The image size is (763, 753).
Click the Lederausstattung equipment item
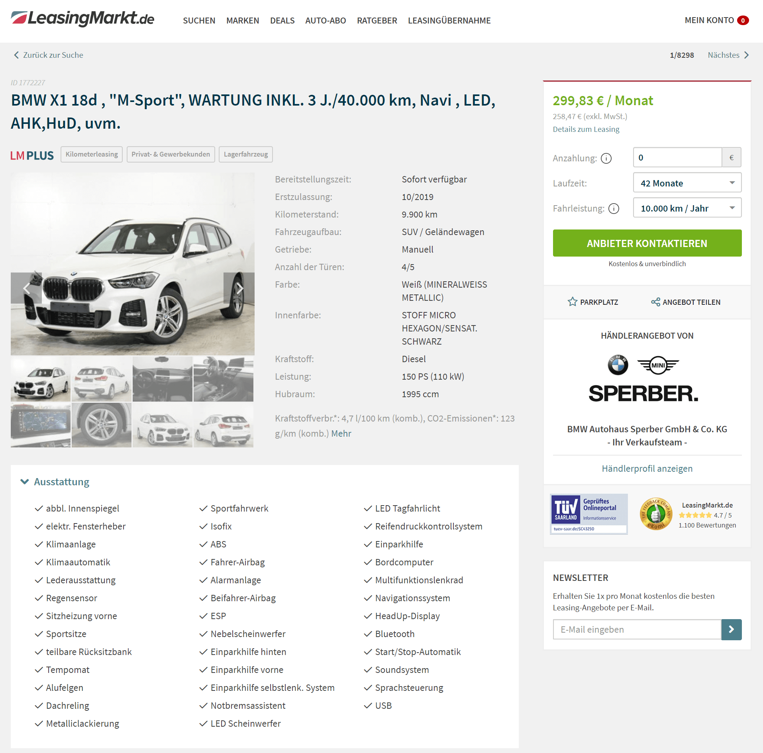[81, 580]
